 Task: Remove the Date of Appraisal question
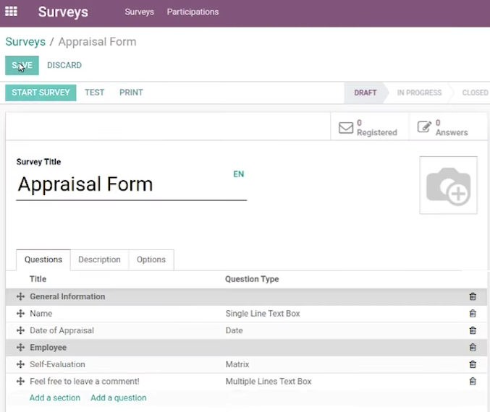473,330
